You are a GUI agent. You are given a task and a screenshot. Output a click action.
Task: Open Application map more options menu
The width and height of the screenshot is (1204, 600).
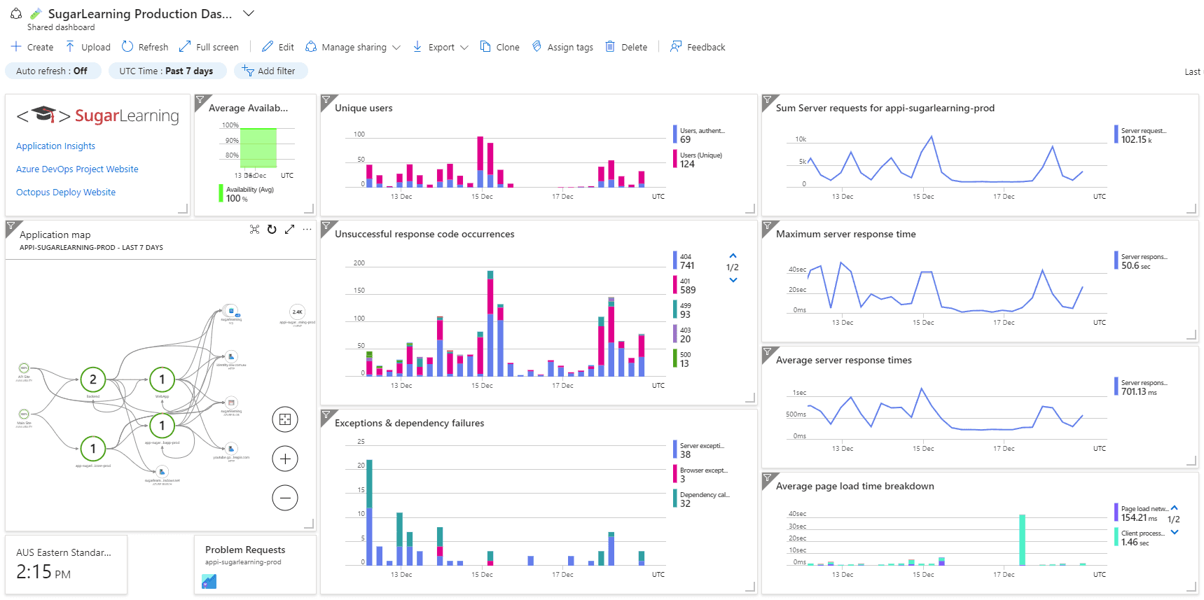[307, 230]
